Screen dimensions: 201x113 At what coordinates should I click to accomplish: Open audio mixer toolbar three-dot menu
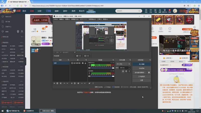click(x=93, y=83)
